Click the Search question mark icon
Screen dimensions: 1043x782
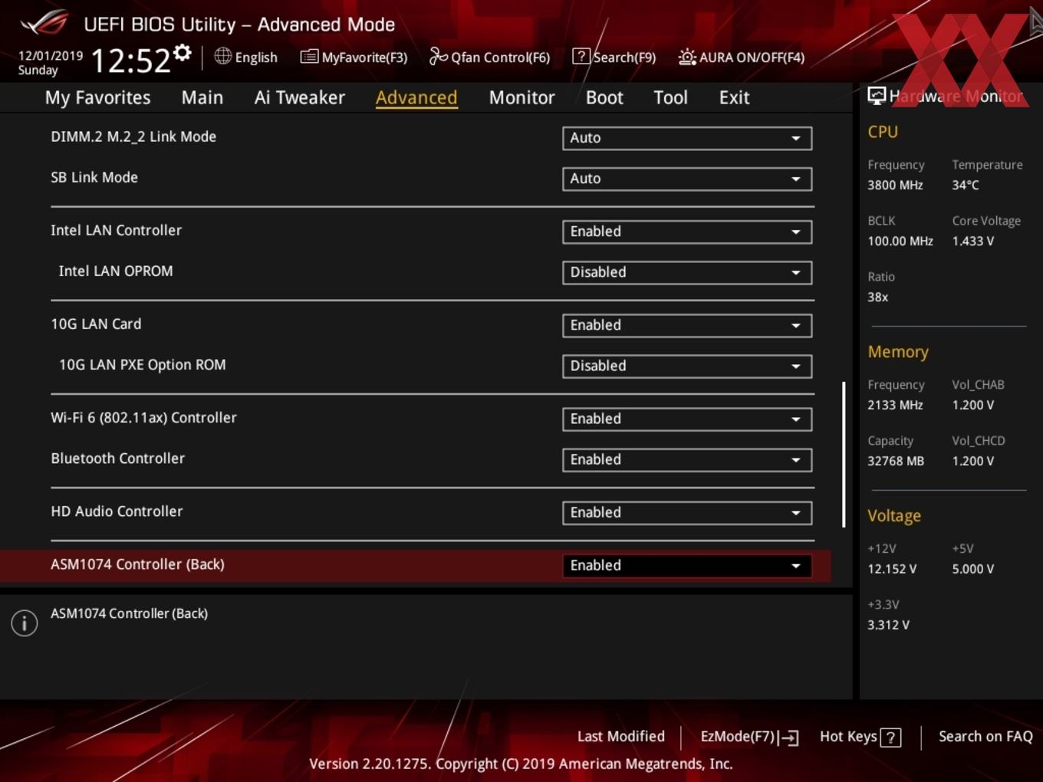pos(581,57)
